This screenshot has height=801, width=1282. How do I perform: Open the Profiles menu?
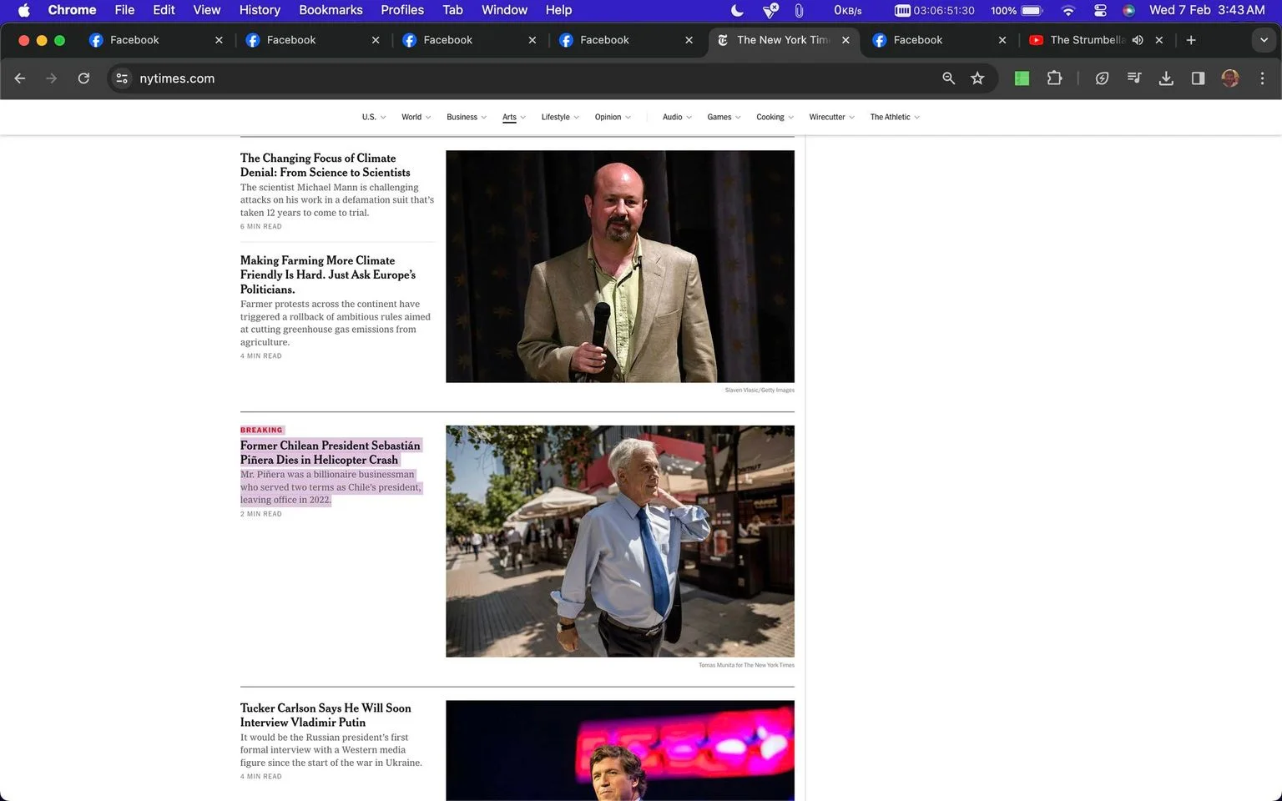coord(402,10)
